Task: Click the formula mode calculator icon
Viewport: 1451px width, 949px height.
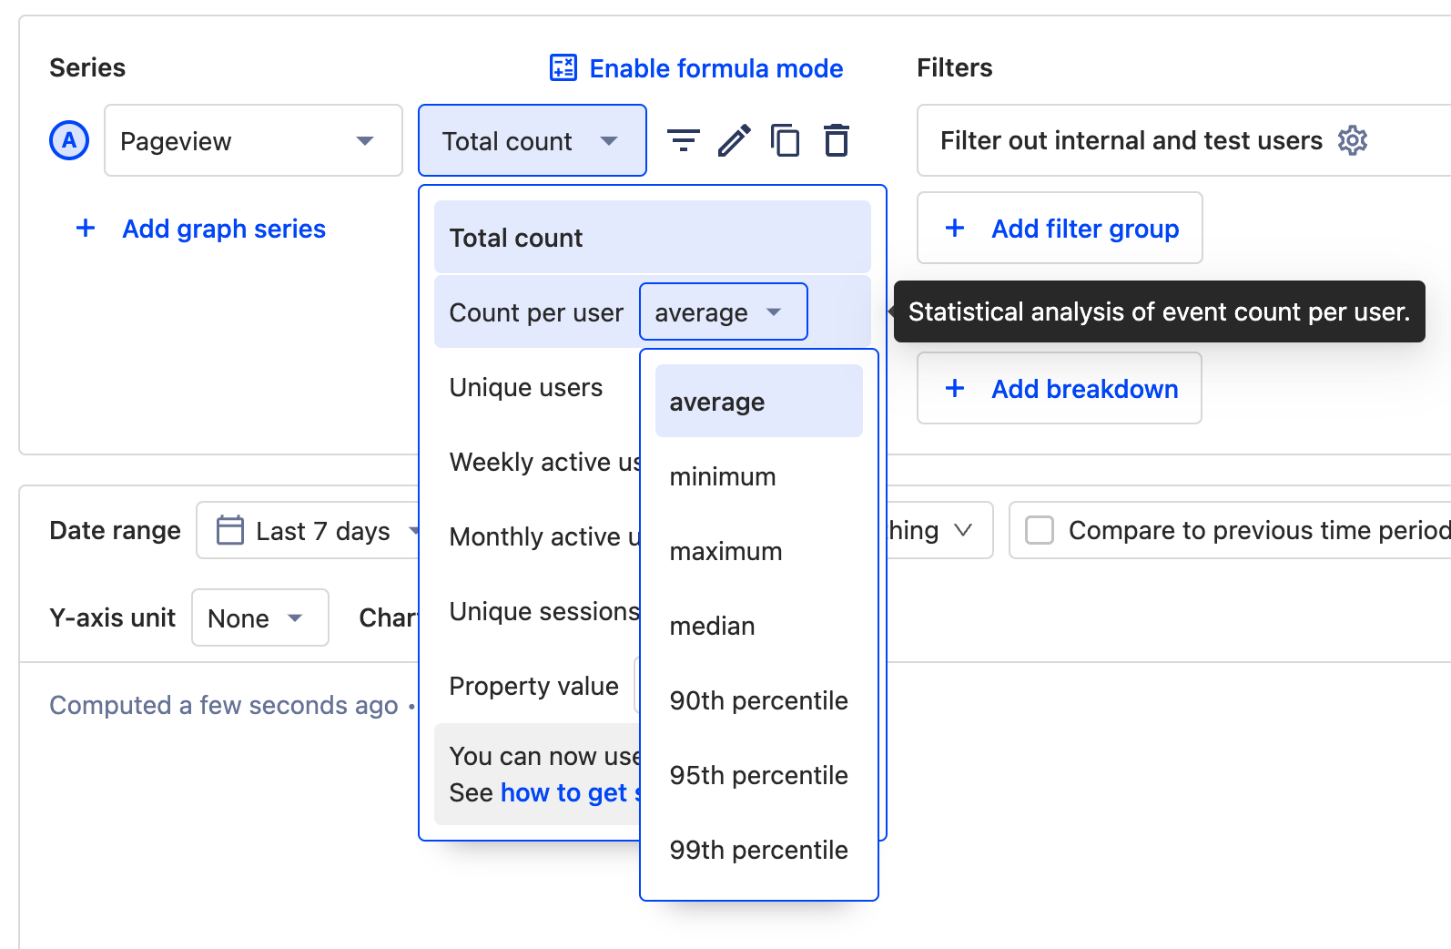Action: tap(563, 68)
